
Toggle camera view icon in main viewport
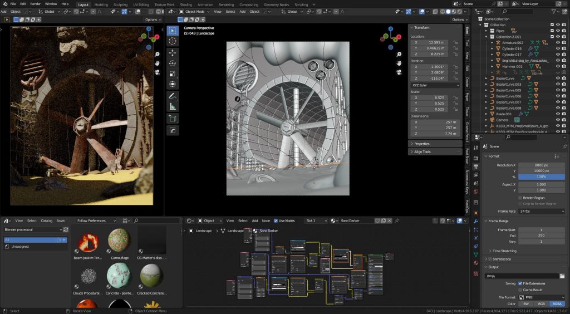(x=399, y=72)
